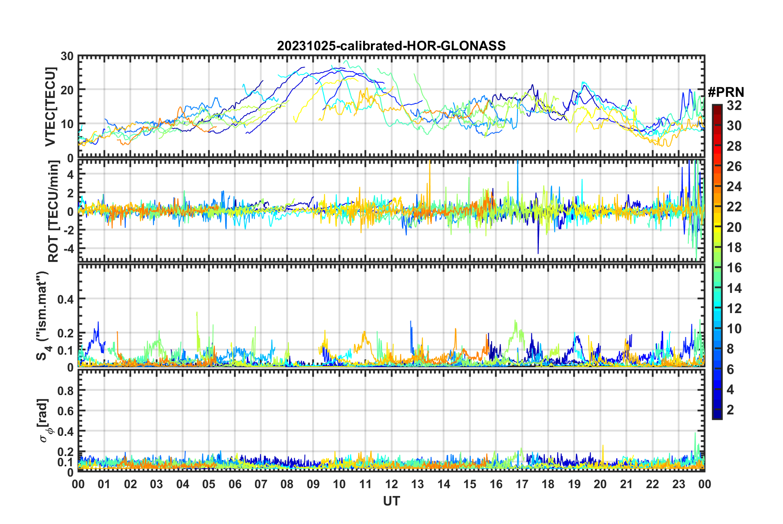Viewport: 783px width, 524px height.
Task: Click the 32 label on the PRN colorbar
Action: [x=734, y=105]
